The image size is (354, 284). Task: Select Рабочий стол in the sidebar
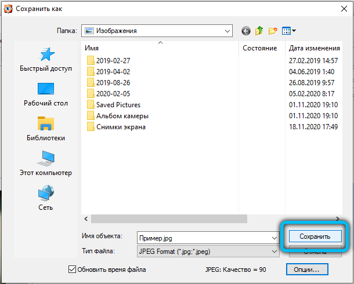pyautogui.click(x=46, y=94)
